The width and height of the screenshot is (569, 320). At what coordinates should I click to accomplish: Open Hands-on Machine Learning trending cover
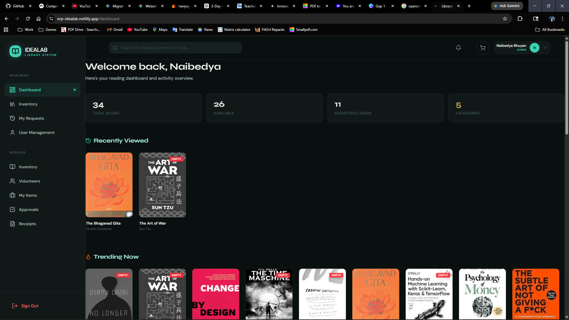click(x=429, y=294)
